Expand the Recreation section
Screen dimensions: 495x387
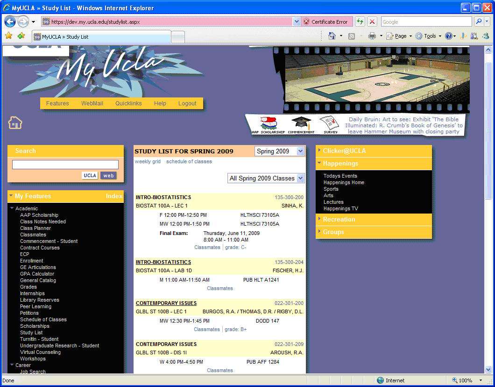(x=339, y=219)
